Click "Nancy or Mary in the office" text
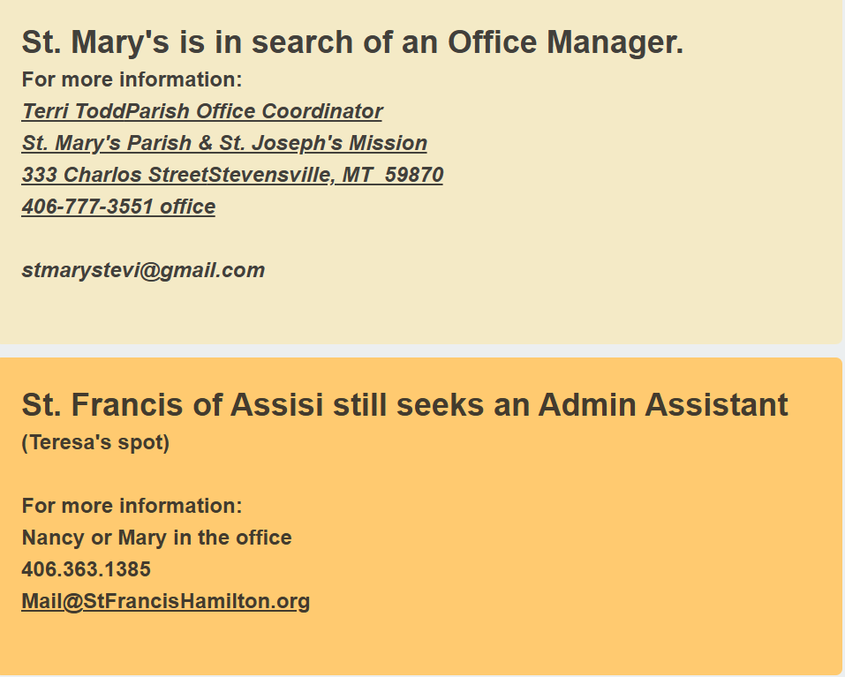845x677 pixels. coord(156,538)
